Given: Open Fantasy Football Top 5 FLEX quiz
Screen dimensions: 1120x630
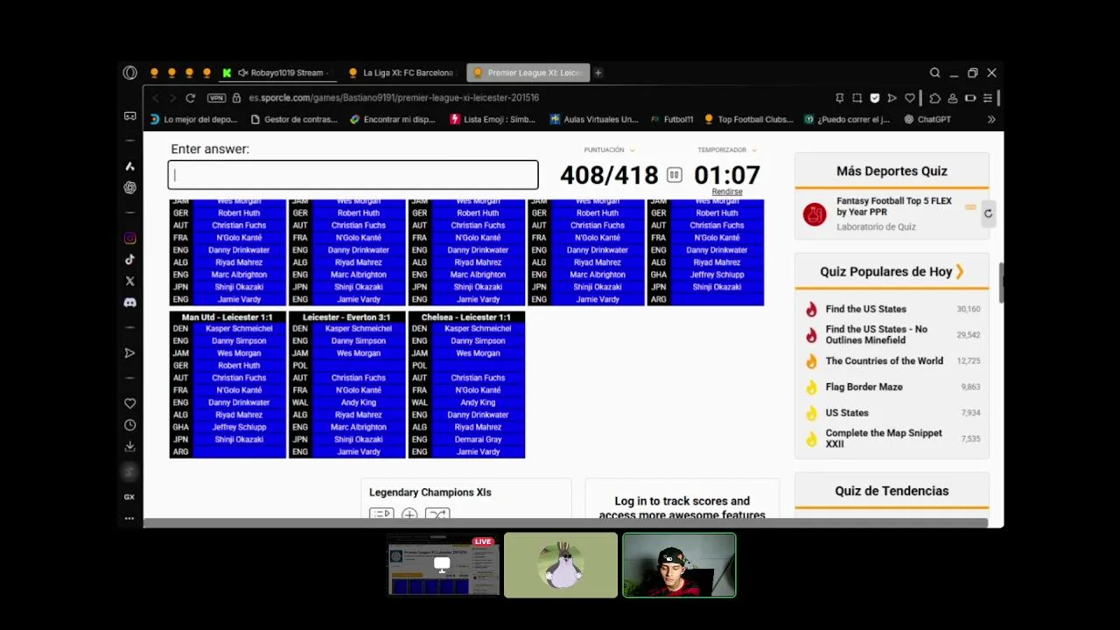Looking at the screenshot, I should pyautogui.click(x=894, y=206).
